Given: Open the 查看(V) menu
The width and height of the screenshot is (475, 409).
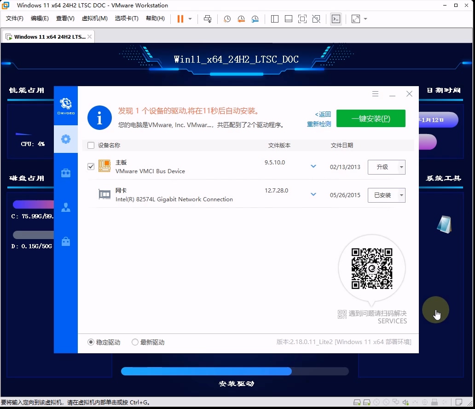Looking at the screenshot, I should 65,18.
